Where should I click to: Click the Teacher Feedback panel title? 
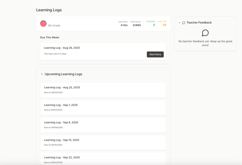click(x=199, y=23)
